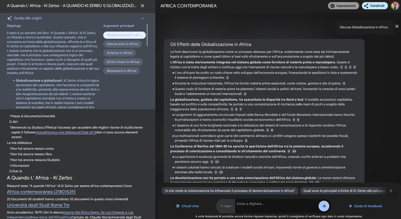Open Guida di Notebook
The height and width of the screenshot is (219, 401).
[x=365, y=206]
